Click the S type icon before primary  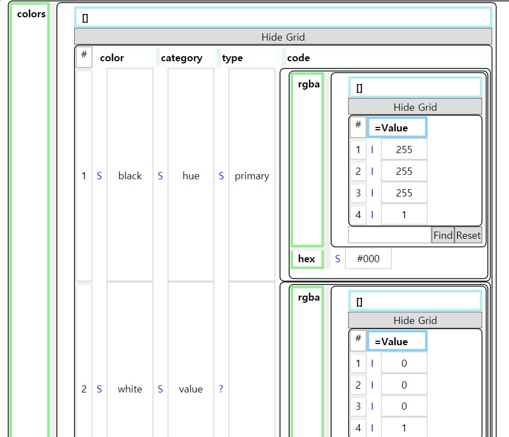[x=222, y=175]
